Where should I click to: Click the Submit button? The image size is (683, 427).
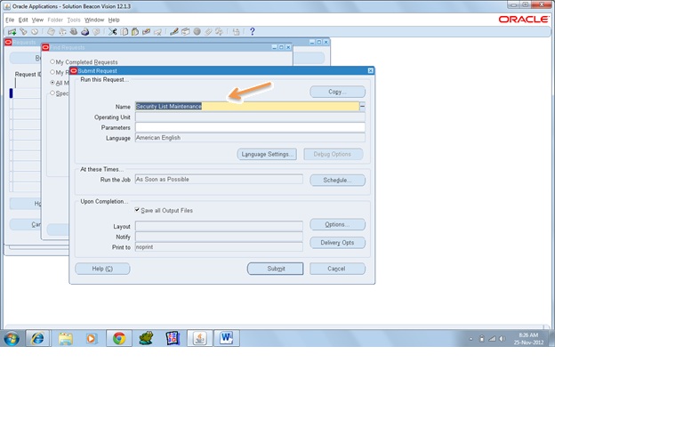[x=276, y=269]
